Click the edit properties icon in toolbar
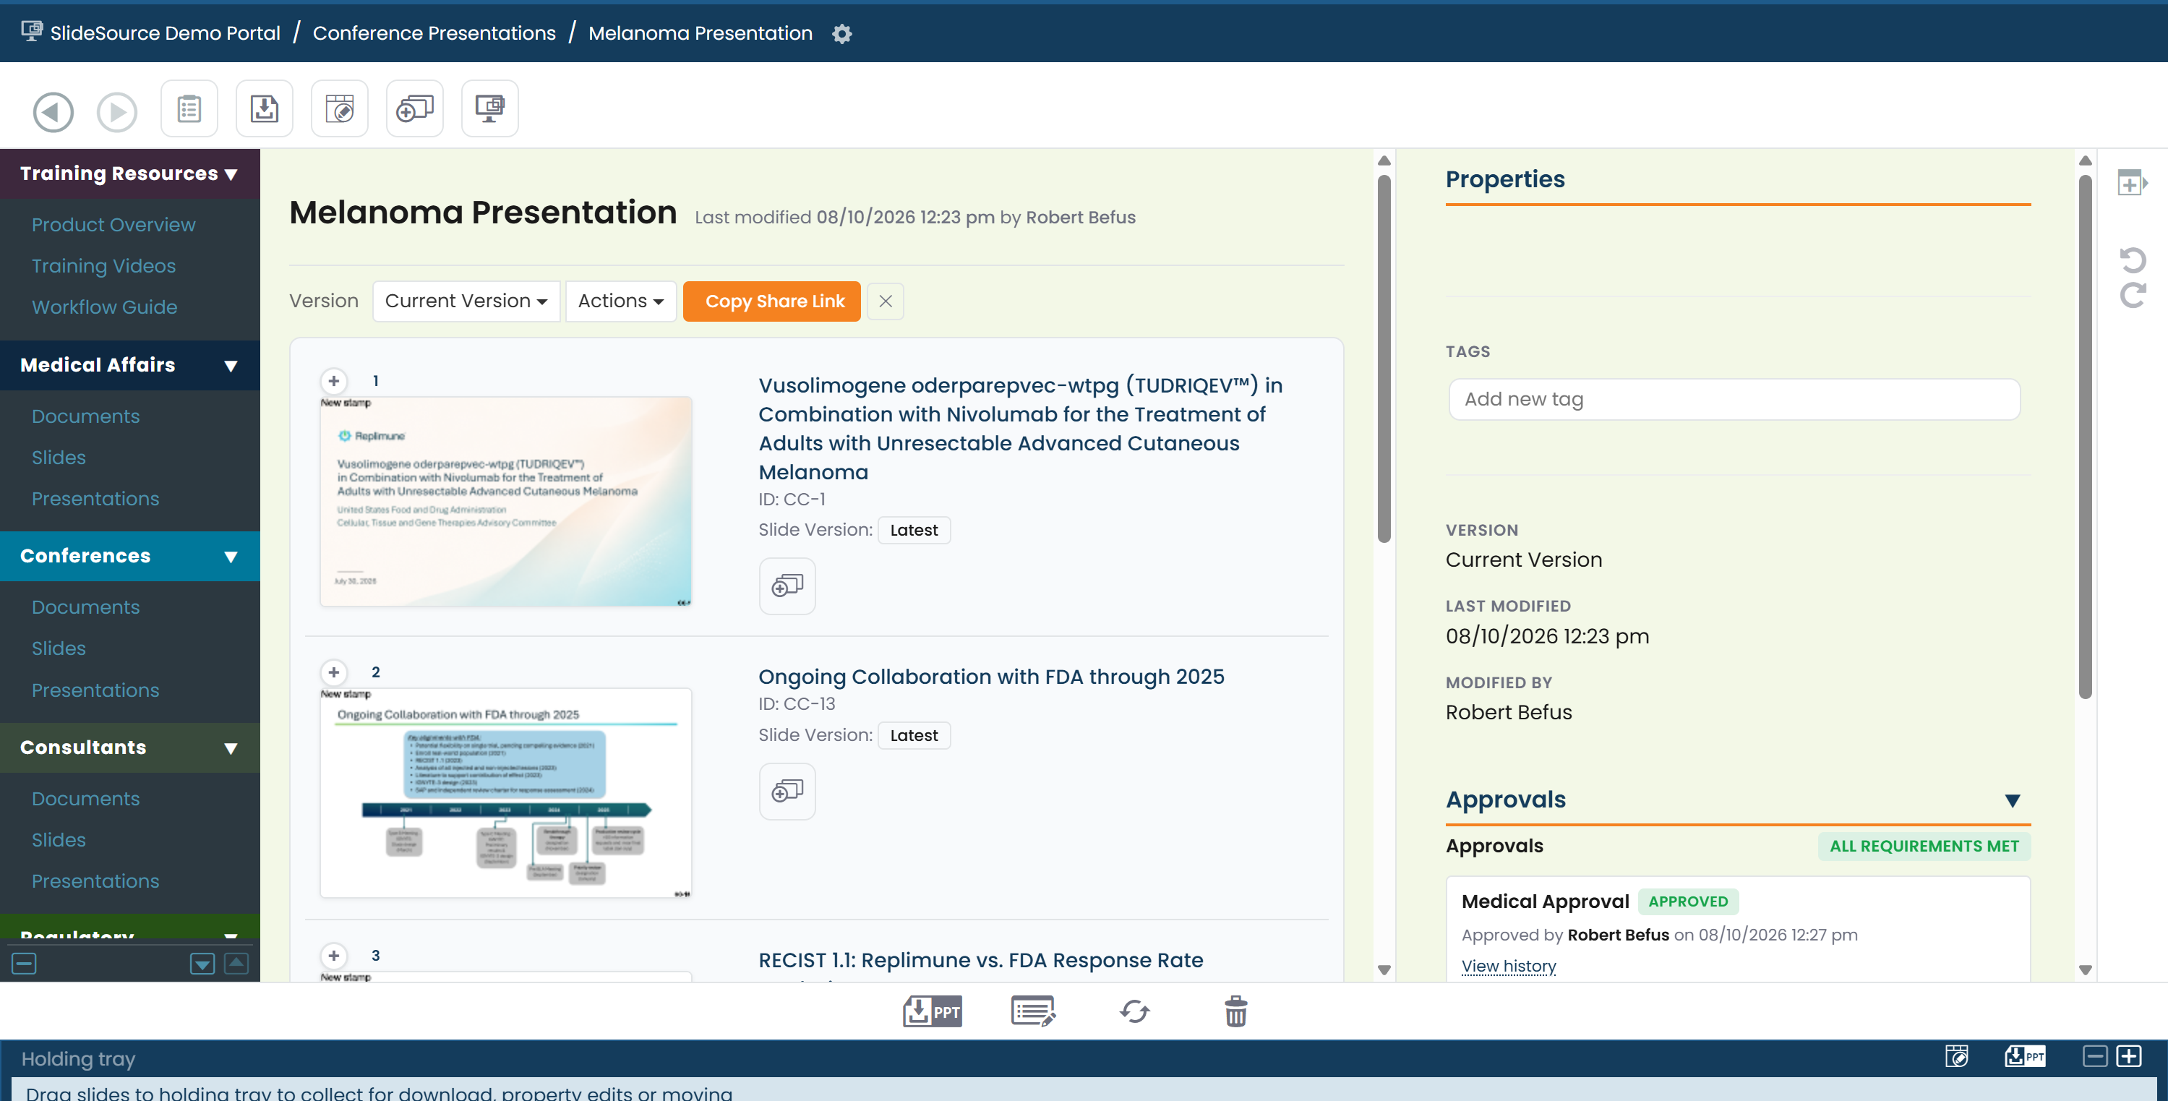The image size is (2168, 1101). (339, 108)
